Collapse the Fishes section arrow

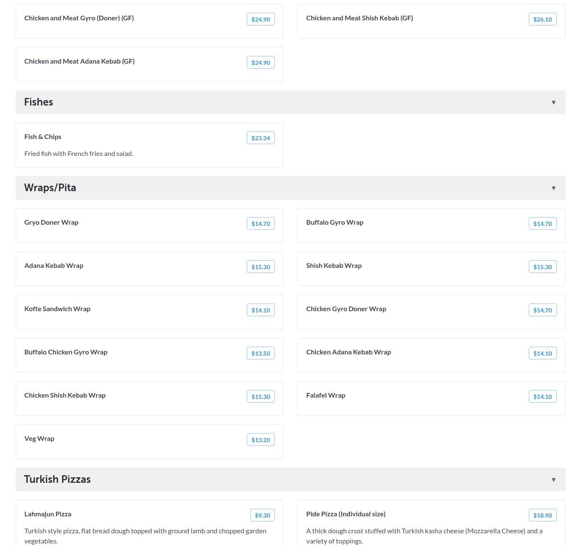click(553, 102)
